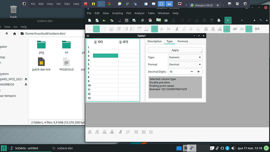Click the Redo arrow in SciDAVis toolbar
The image size is (270, 152).
(x=189, y=20)
